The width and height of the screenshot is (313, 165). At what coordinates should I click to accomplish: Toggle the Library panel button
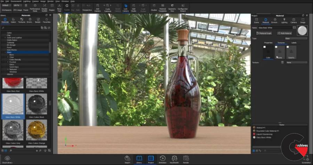[x=139, y=159]
